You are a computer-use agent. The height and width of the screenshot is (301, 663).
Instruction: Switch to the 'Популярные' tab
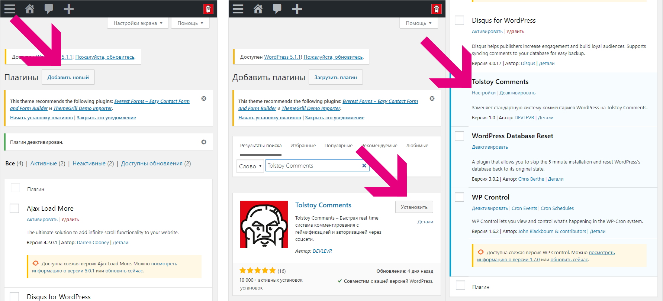coord(338,146)
